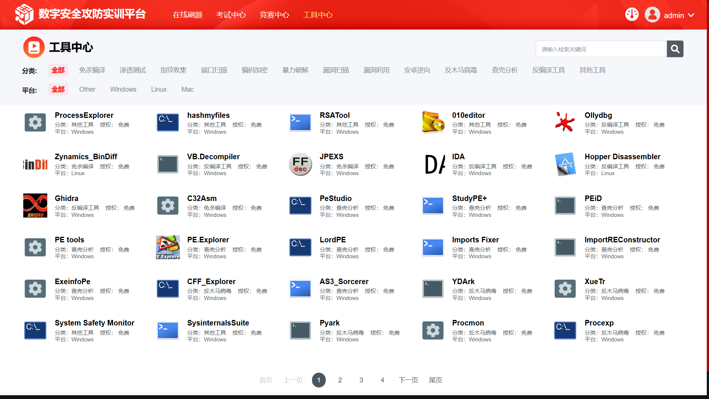Click the Ghidra dragon icon
The height and width of the screenshot is (399, 709).
[35, 205]
